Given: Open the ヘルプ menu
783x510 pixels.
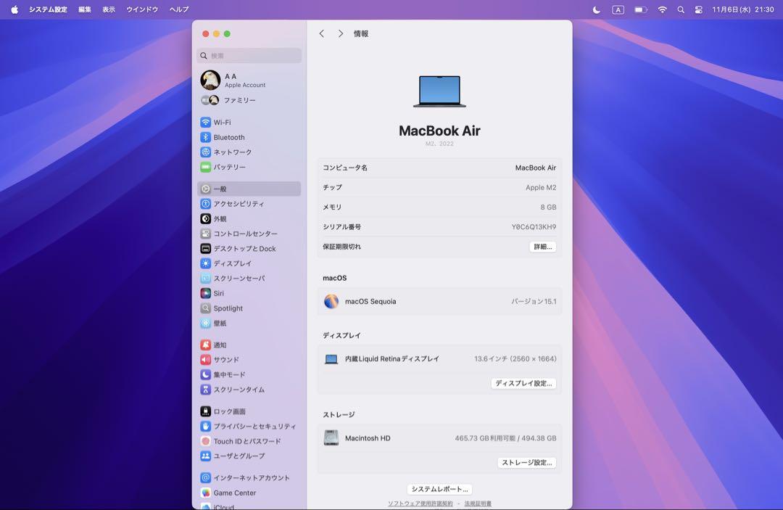Looking at the screenshot, I should tap(179, 9).
